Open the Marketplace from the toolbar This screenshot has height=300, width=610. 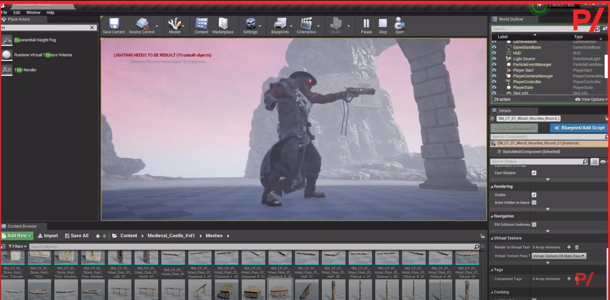pyautogui.click(x=223, y=26)
